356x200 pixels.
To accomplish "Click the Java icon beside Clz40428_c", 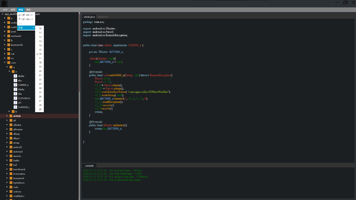I will (15, 107).
